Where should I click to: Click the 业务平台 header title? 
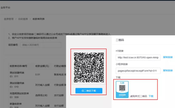point(5,8)
